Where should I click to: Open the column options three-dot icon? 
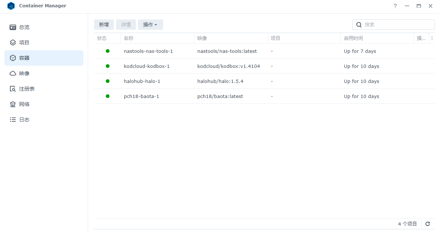(432, 38)
